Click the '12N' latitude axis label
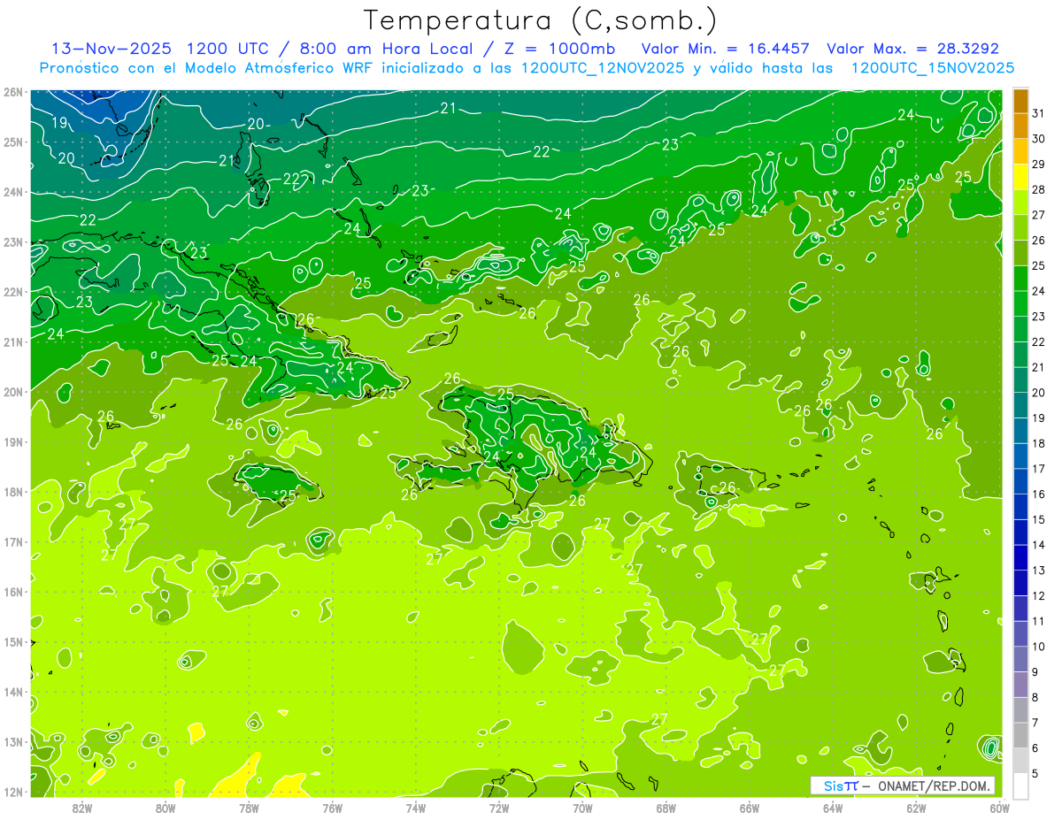1062x820 pixels. (x=13, y=792)
